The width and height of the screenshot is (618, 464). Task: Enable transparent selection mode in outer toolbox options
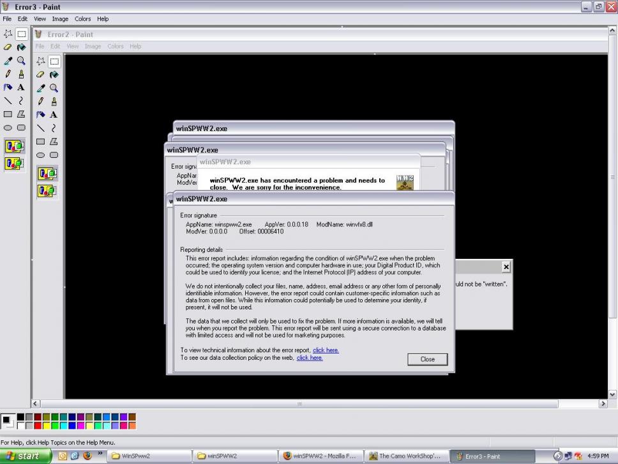(x=14, y=164)
